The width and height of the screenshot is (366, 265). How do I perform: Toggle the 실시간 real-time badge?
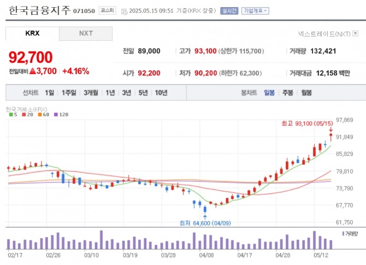coord(229,11)
